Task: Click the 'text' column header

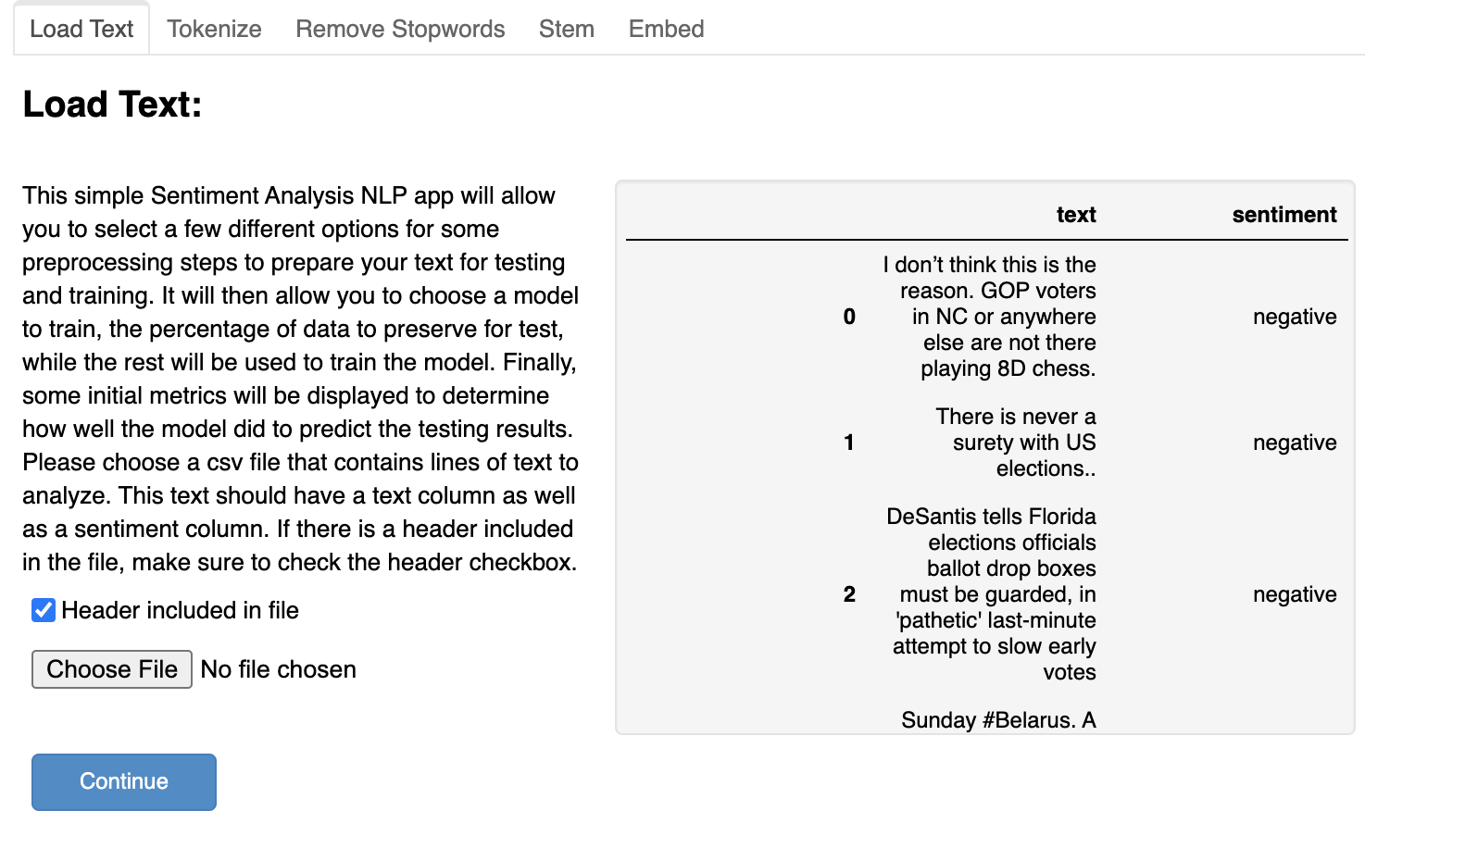Action: [1075, 215]
